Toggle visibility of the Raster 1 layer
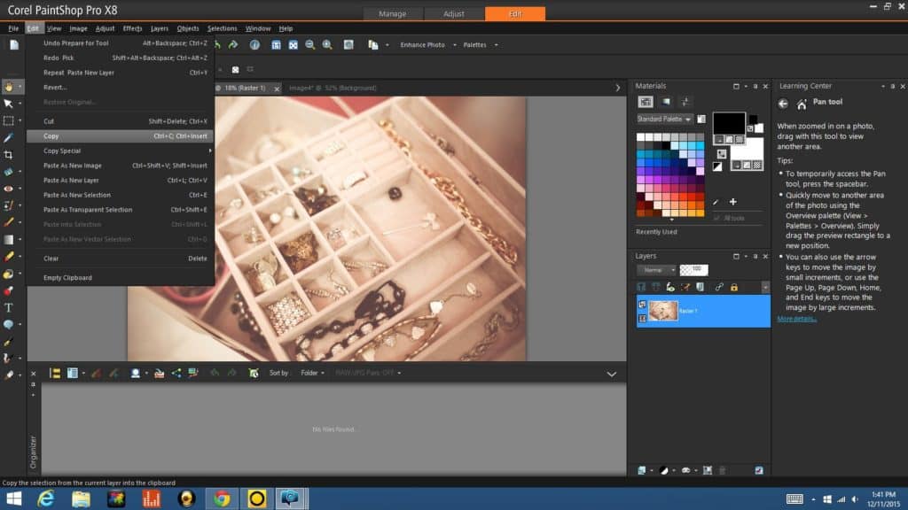 click(642, 304)
